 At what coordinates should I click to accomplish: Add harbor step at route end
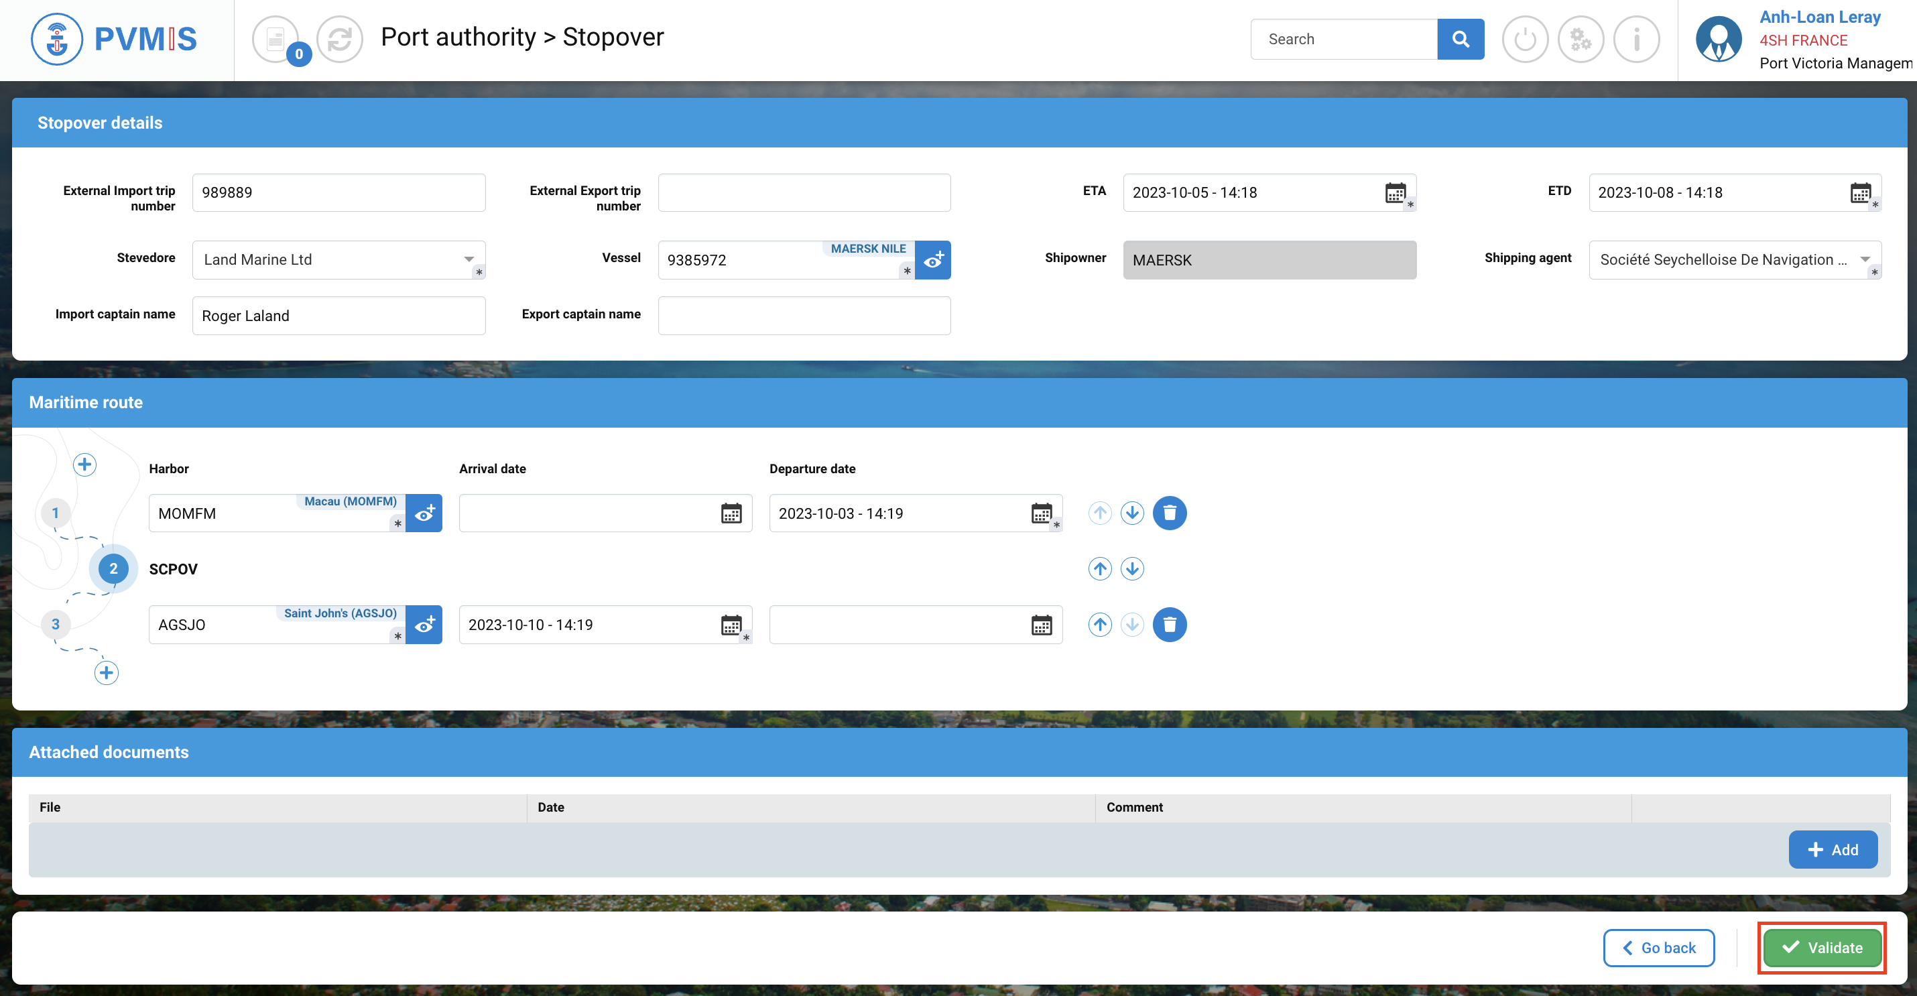click(x=107, y=673)
